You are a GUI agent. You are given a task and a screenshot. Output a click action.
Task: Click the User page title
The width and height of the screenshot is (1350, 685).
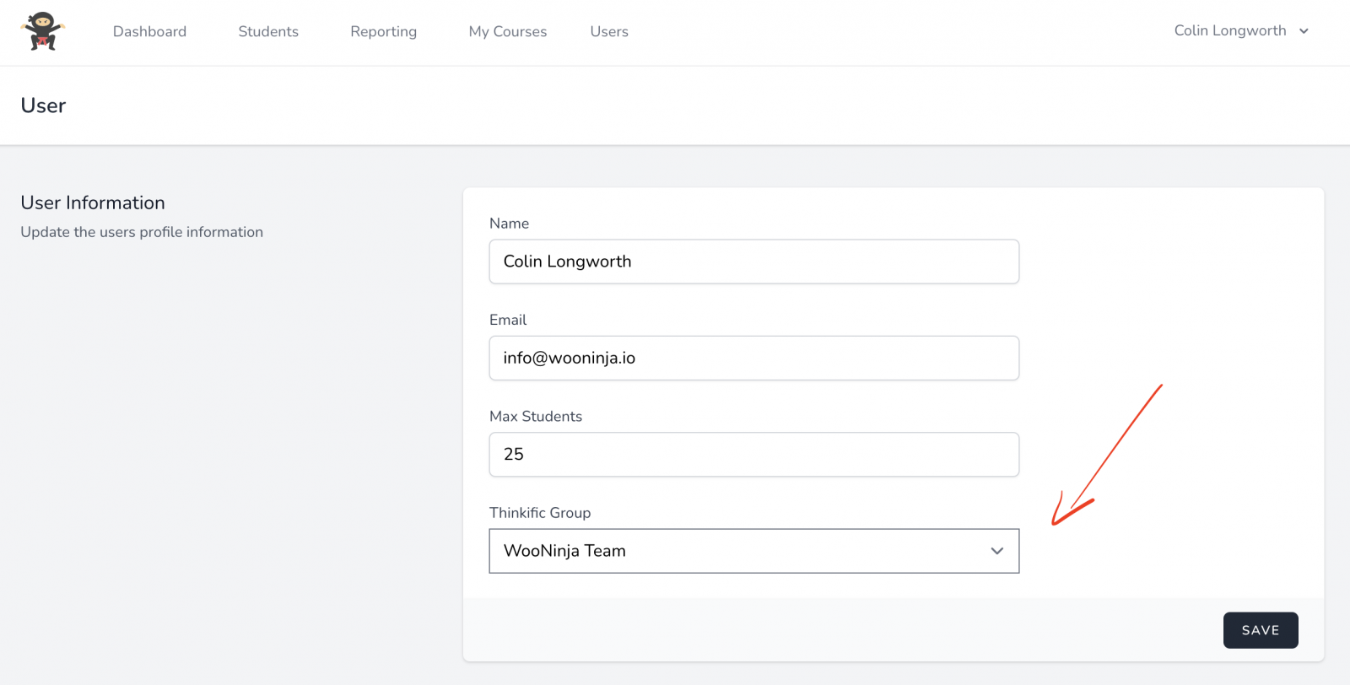[x=43, y=105]
